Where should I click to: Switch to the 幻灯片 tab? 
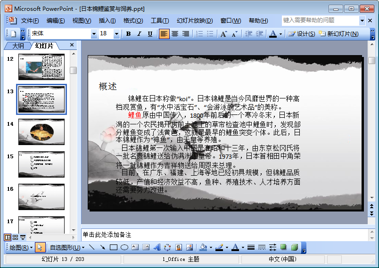click(44, 46)
